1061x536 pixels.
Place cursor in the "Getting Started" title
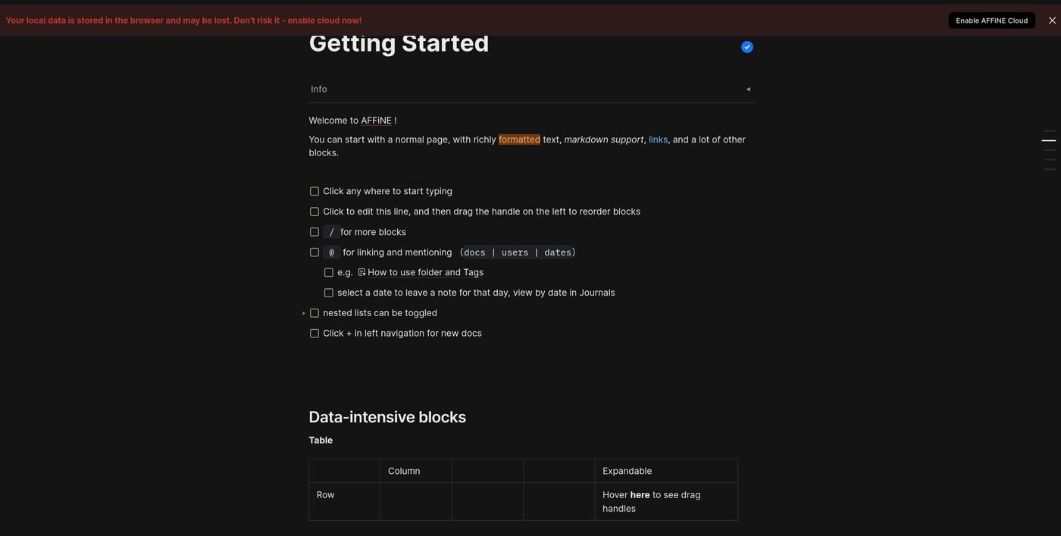click(x=399, y=43)
